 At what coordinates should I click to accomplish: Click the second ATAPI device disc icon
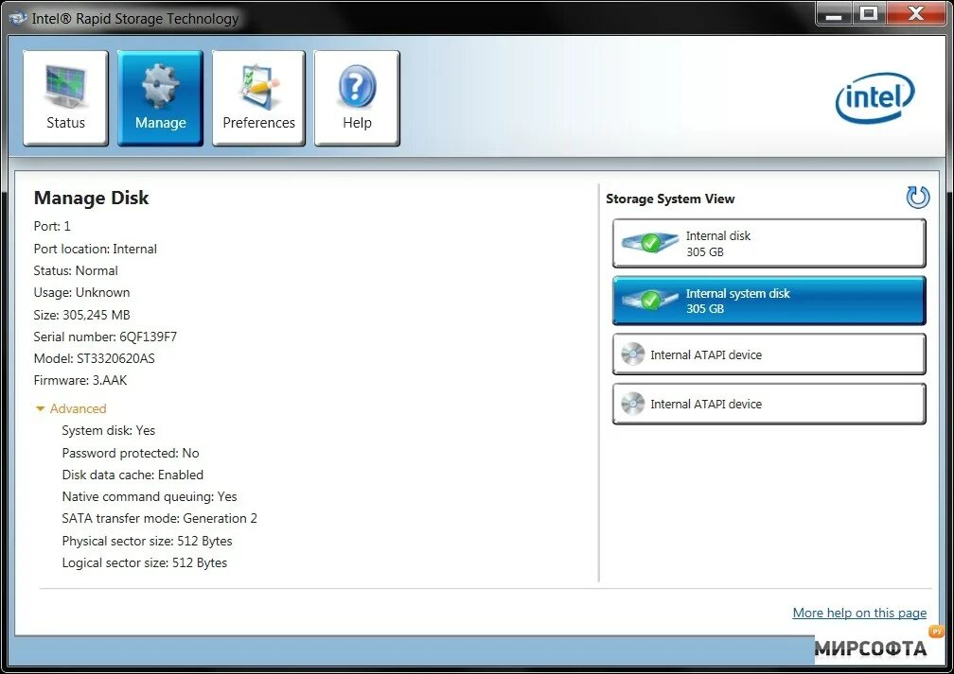coord(633,404)
